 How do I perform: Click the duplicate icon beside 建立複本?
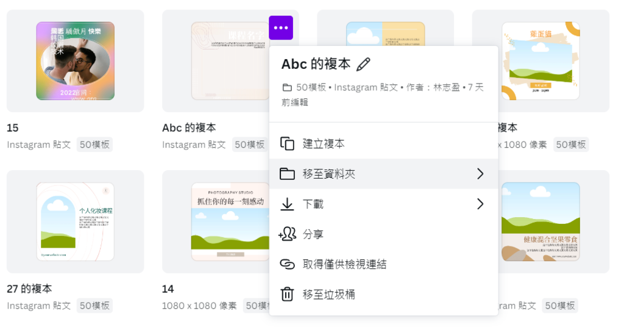[x=287, y=143]
